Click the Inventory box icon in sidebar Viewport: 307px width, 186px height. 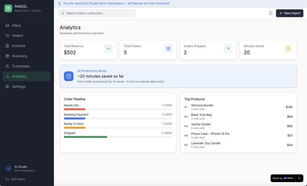pos(7,56)
